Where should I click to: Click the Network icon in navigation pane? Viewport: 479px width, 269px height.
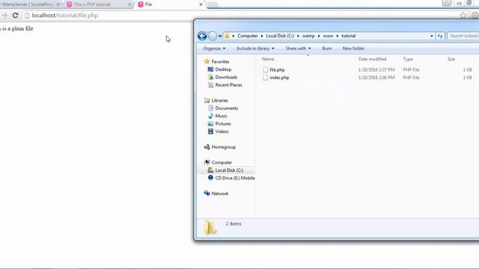click(x=207, y=194)
